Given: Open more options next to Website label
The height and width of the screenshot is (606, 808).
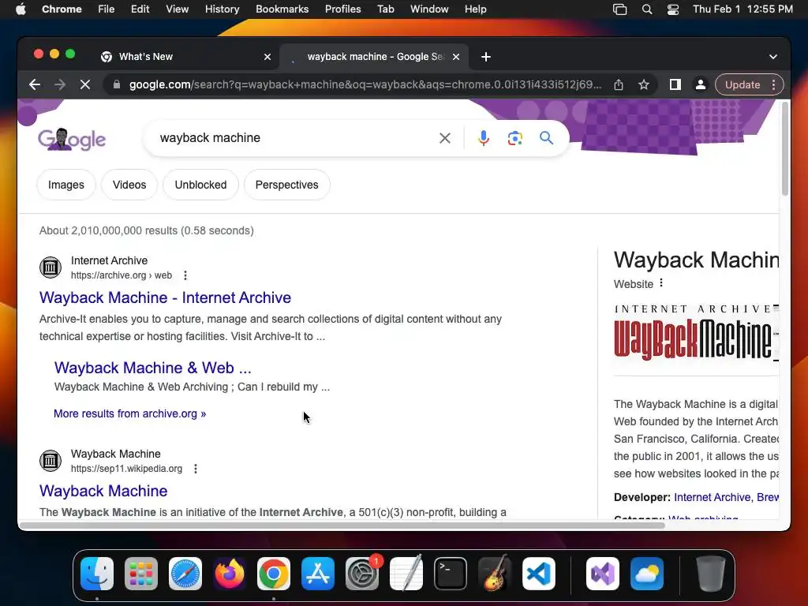Looking at the screenshot, I should (x=661, y=283).
